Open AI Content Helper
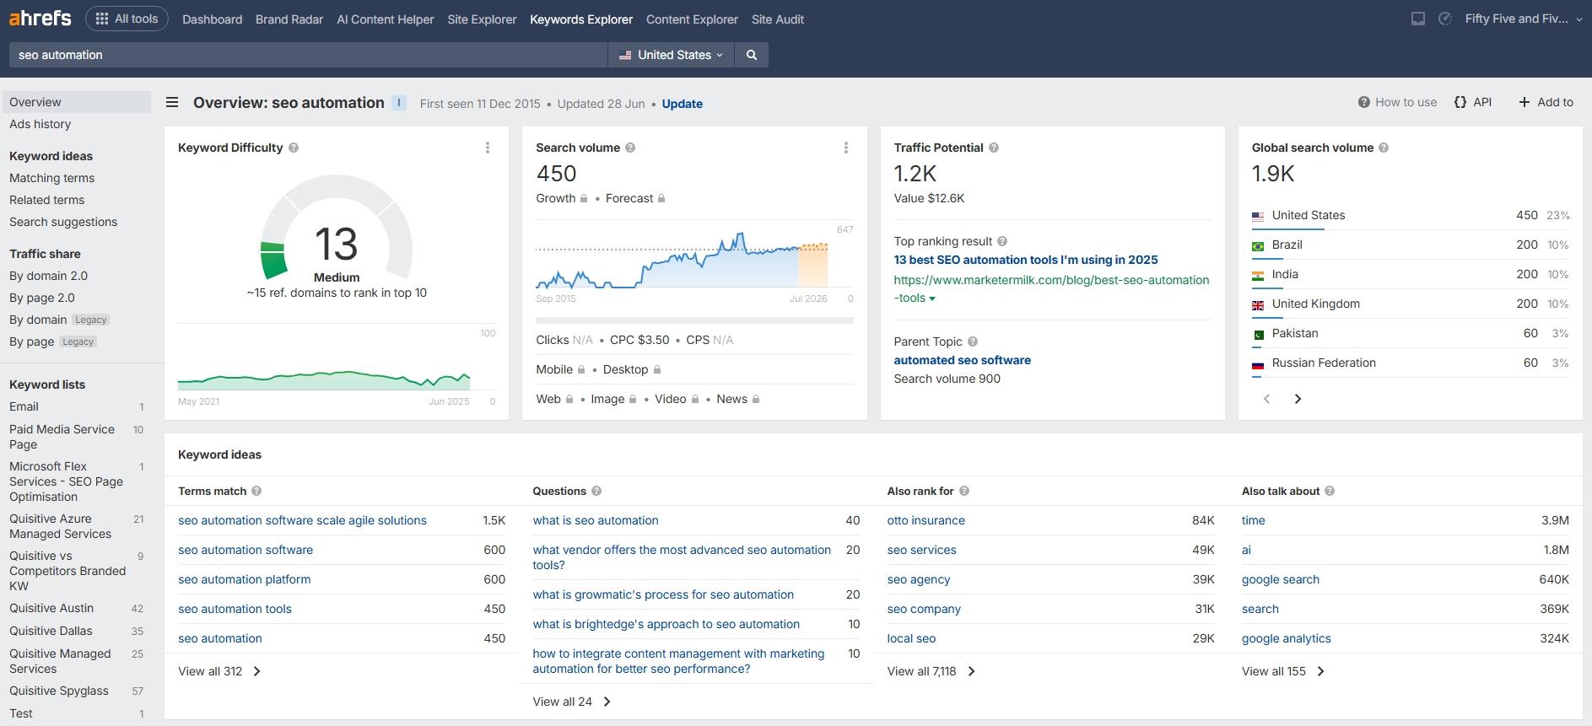Image resolution: width=1592 pixels, height=726 pixels. [x=386, y=19]
